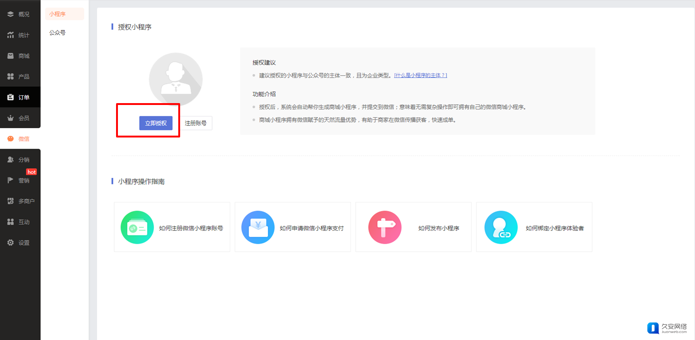695x340 pixels.
Task: Go to the 商城 menu item
Action: point(20,56)
